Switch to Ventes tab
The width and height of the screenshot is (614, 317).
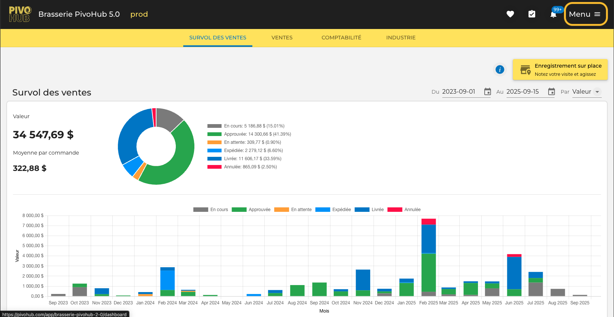(282, 38)
